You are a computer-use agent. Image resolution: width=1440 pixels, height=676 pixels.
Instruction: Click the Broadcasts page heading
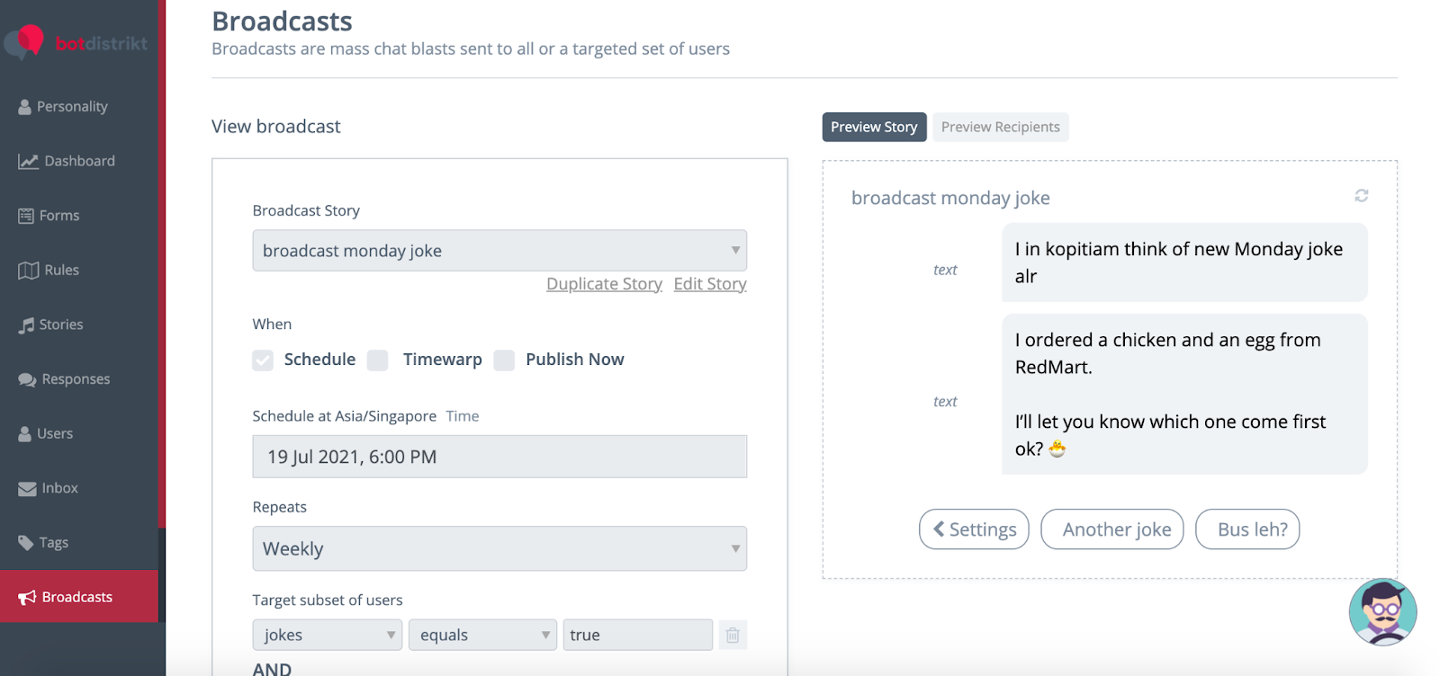point(282,21)
